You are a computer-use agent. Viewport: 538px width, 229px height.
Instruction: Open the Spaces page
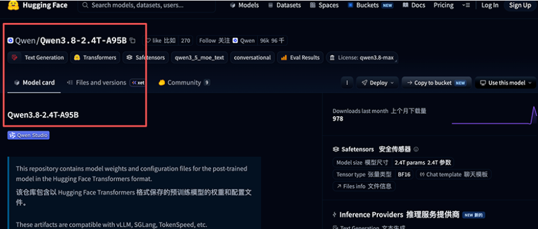(x=324, y=5)
